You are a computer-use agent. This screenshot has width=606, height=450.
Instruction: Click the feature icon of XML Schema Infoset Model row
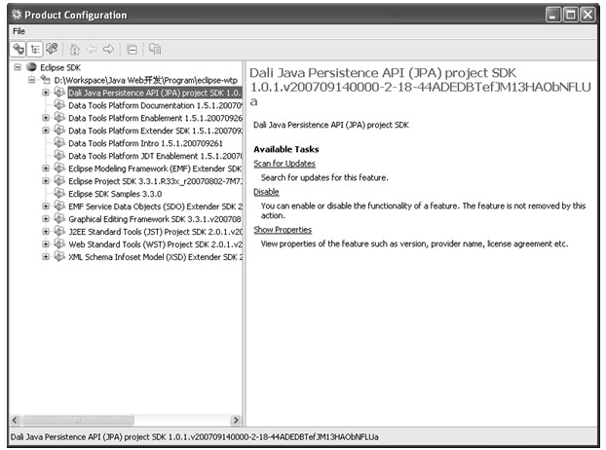(x=59, y=256)
